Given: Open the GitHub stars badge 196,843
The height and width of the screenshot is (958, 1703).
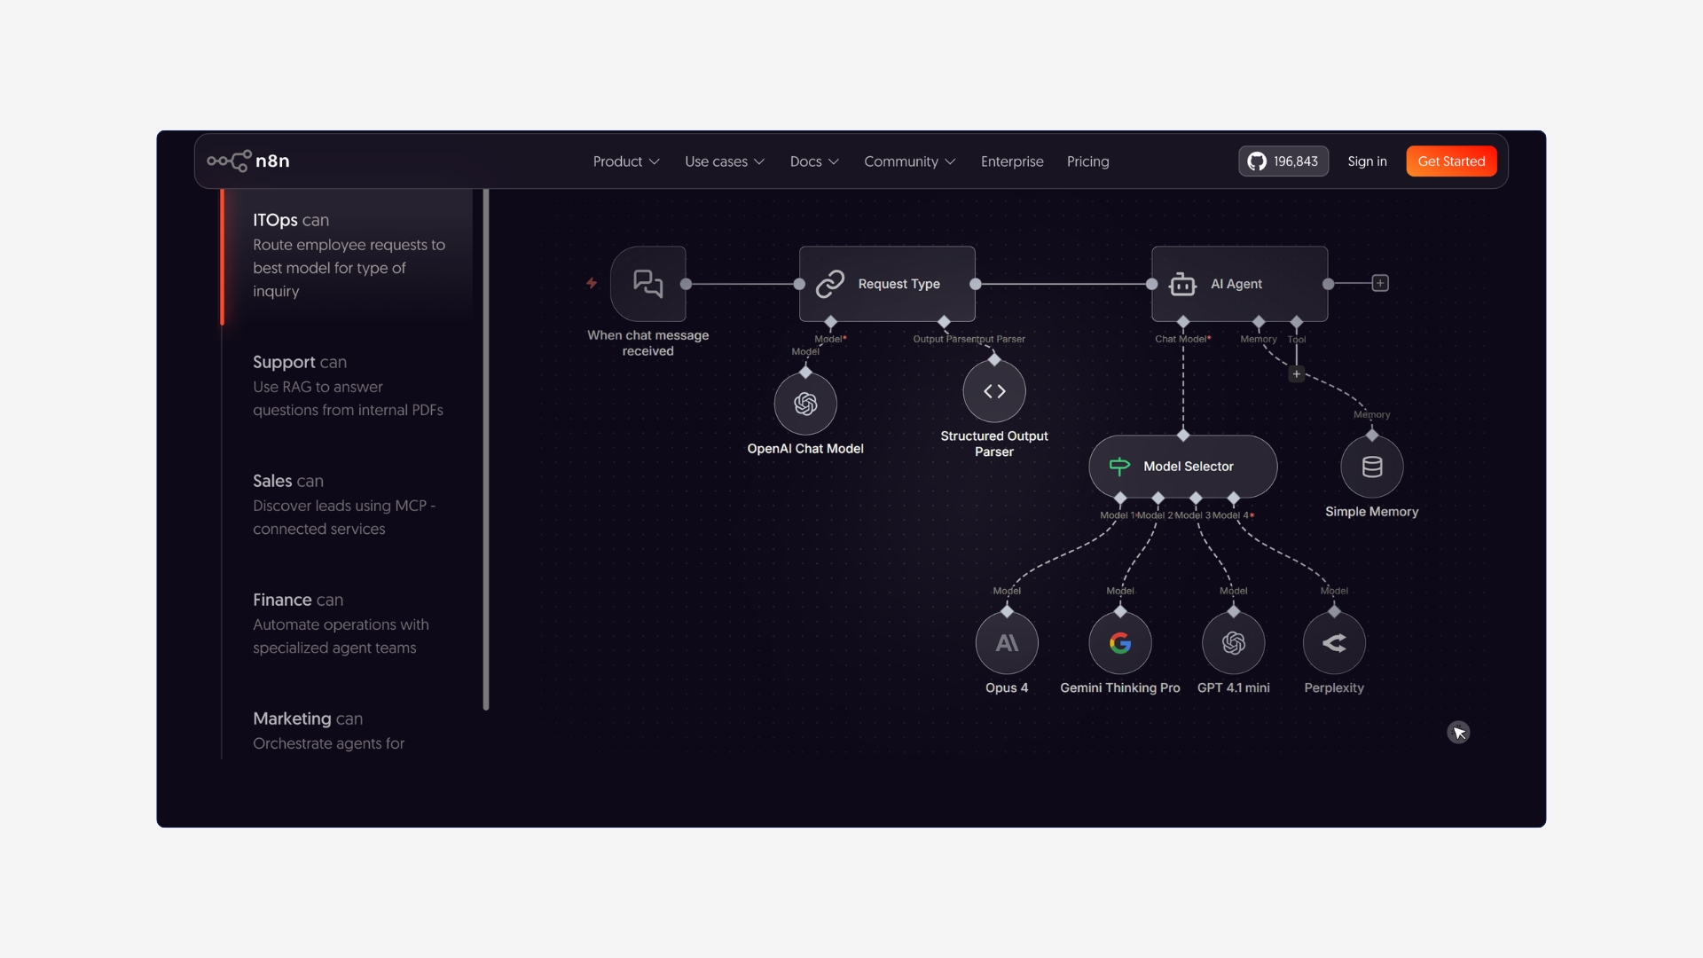Looking at the screenshot, I should 1283,161.
